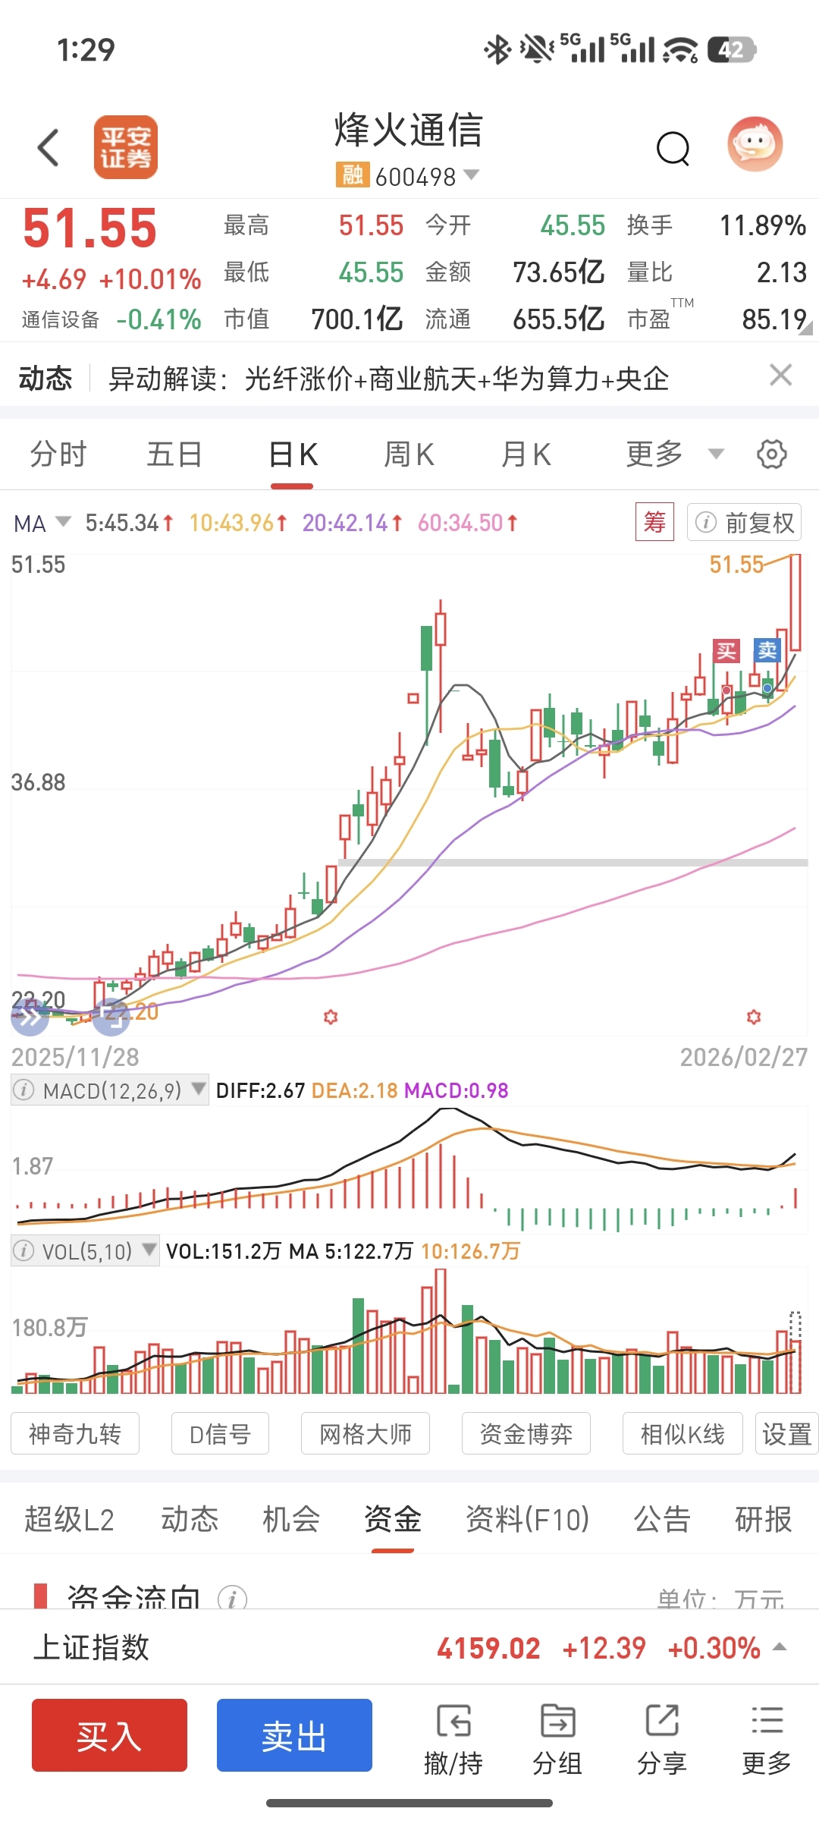The height and width of the screenshot is (1821, 819).
Task: Close the 动态 news banner
Action: (781, 375)
